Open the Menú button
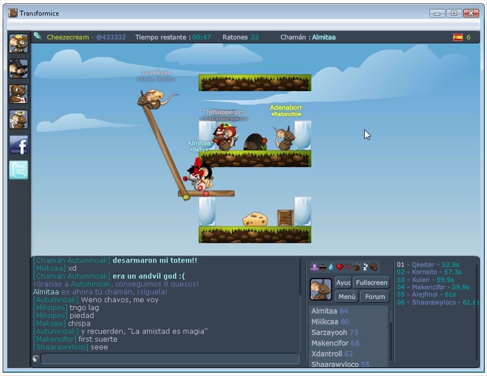 tap(346, 297)
